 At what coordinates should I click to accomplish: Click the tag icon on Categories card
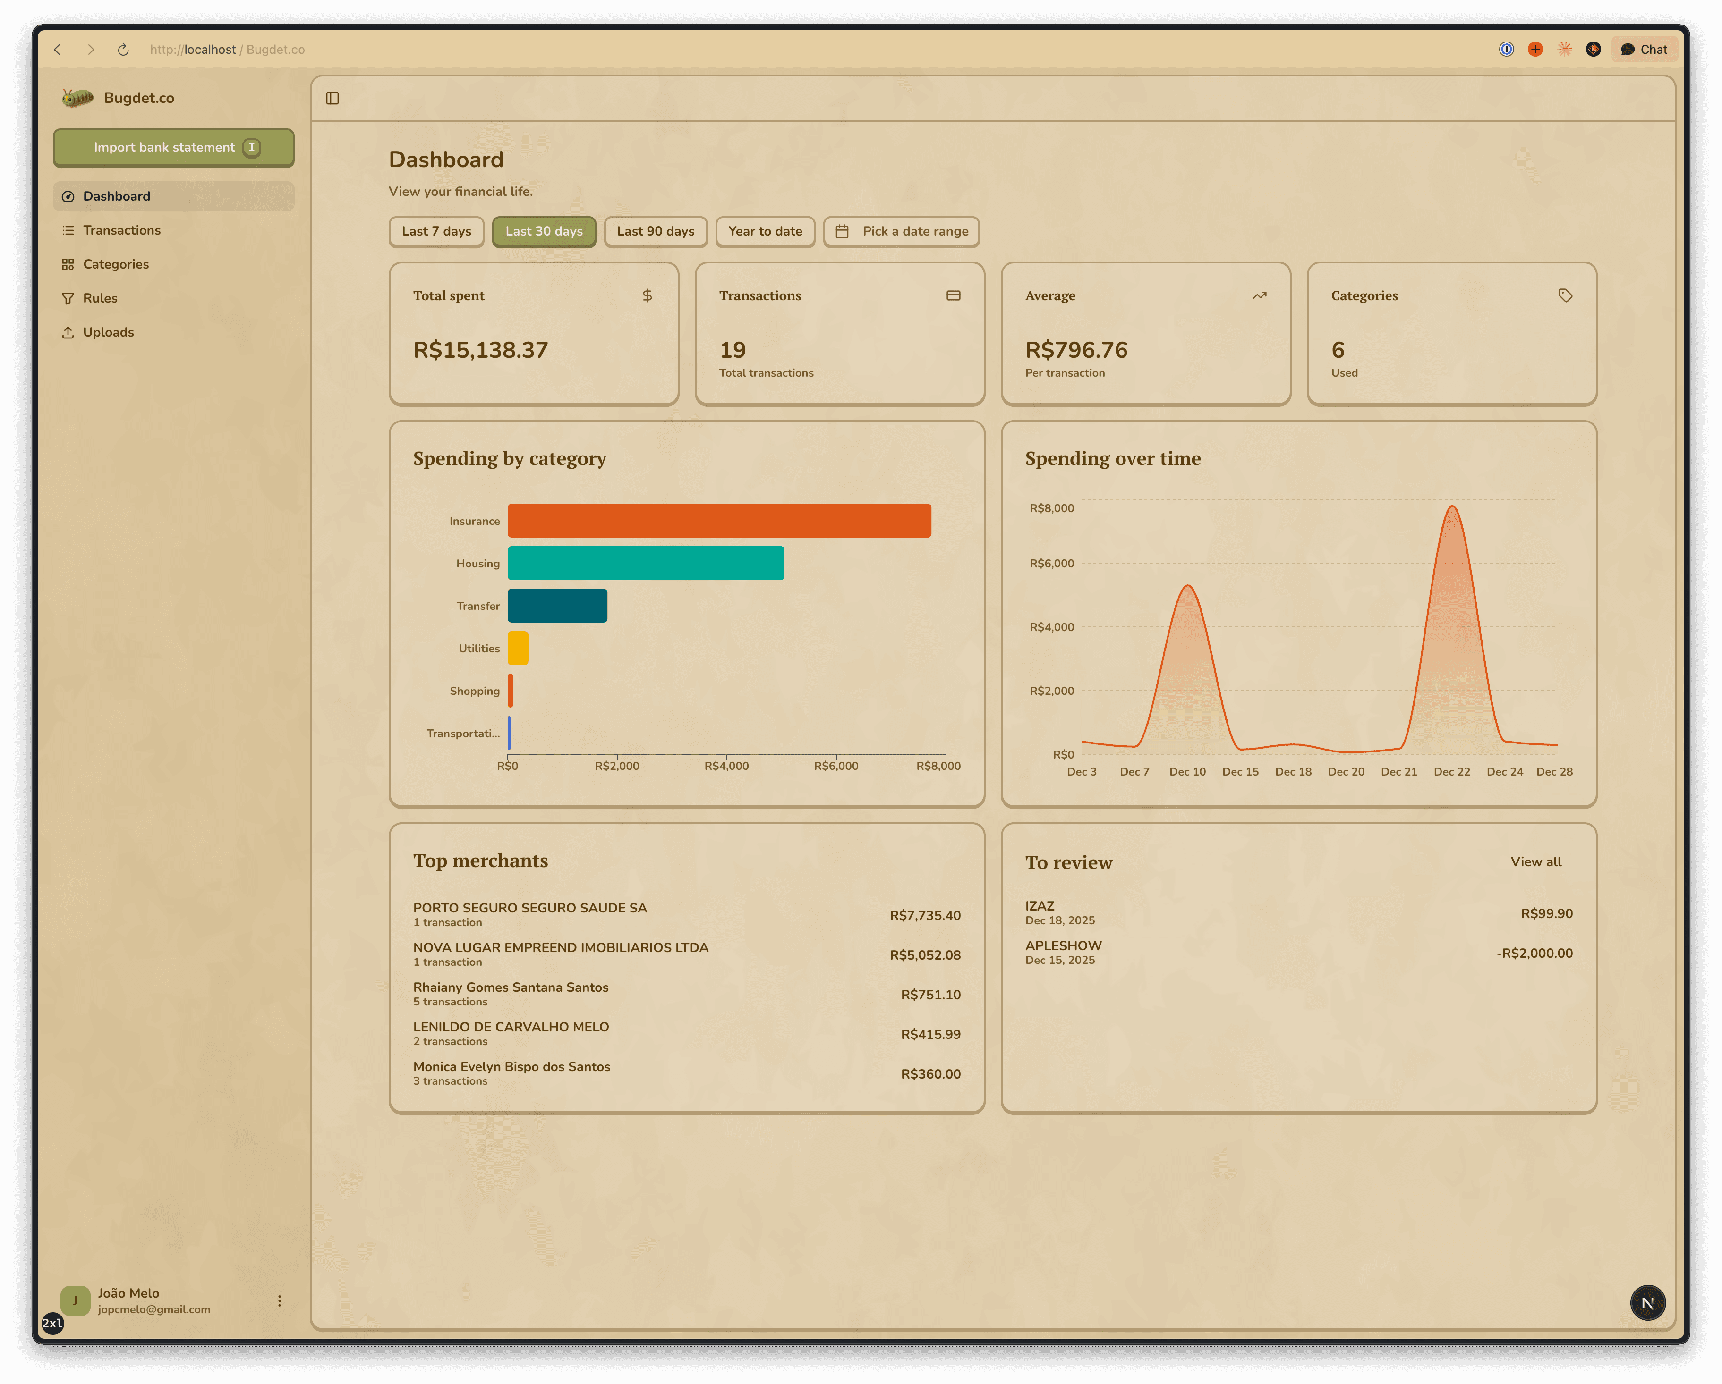1565,295
